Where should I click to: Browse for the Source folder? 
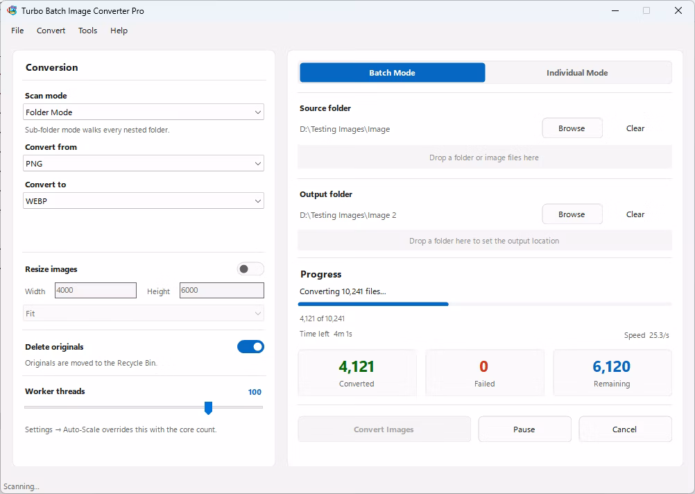coord(572,128)
